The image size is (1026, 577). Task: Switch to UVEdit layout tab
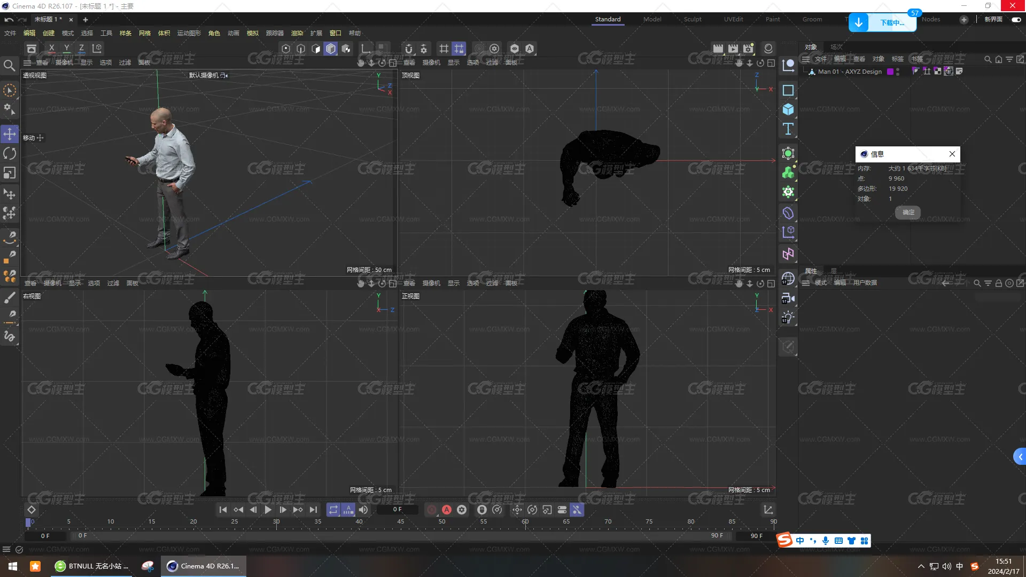[733, 19]
